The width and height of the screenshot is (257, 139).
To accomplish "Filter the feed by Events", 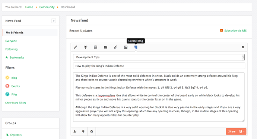I will tap(15, 86).
